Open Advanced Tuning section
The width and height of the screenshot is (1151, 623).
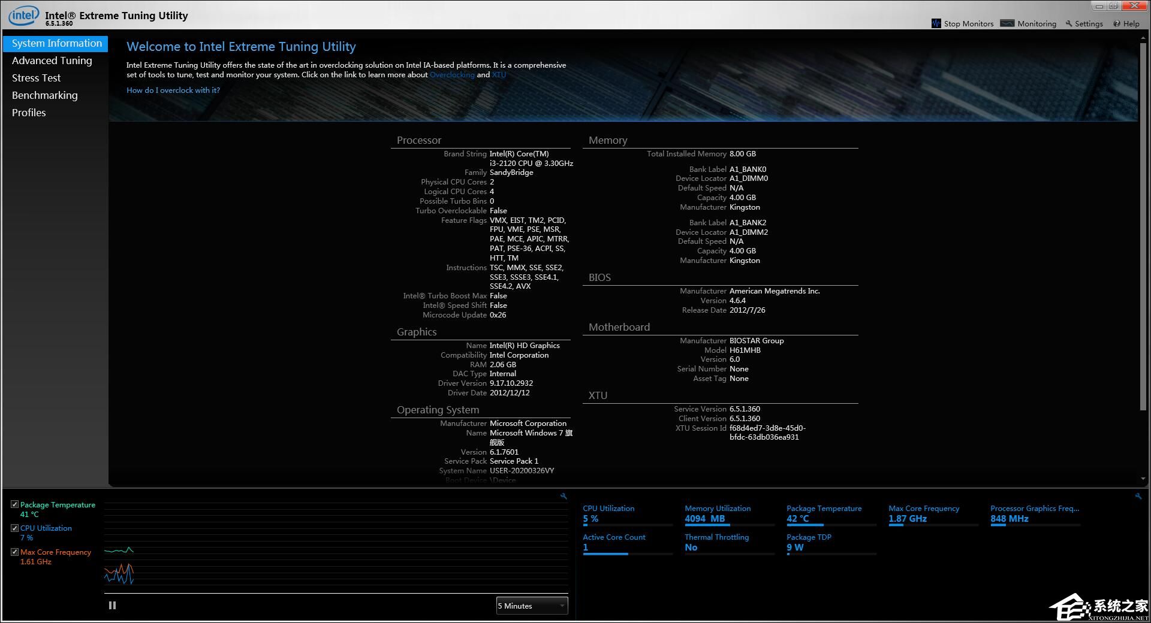tap(52, 61)
